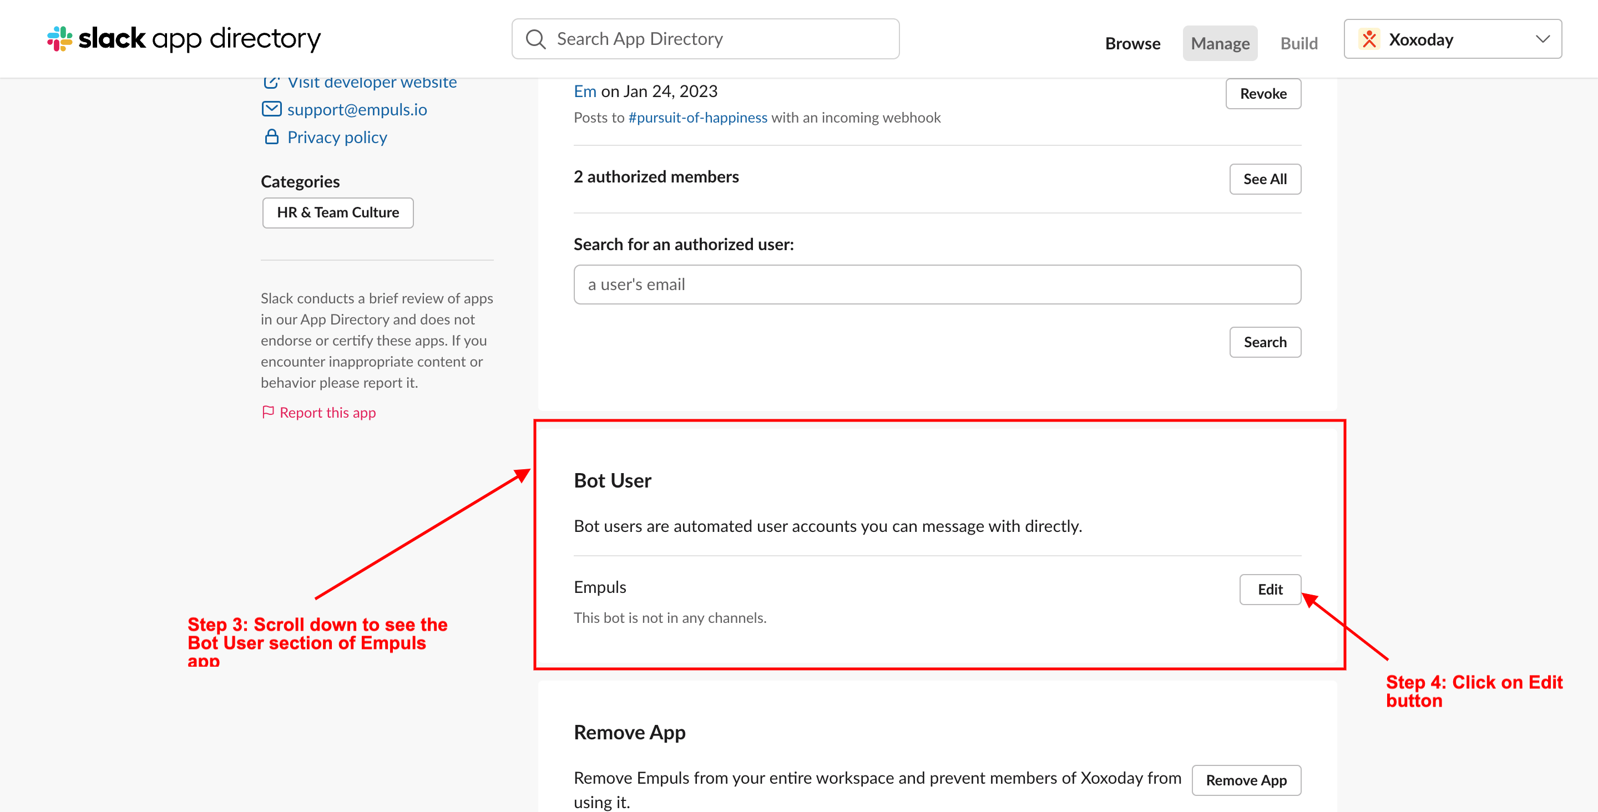Open the Browse menu item
Image resolution: width=1598 pixels, height=812 pixels.
pos(1132,43)
